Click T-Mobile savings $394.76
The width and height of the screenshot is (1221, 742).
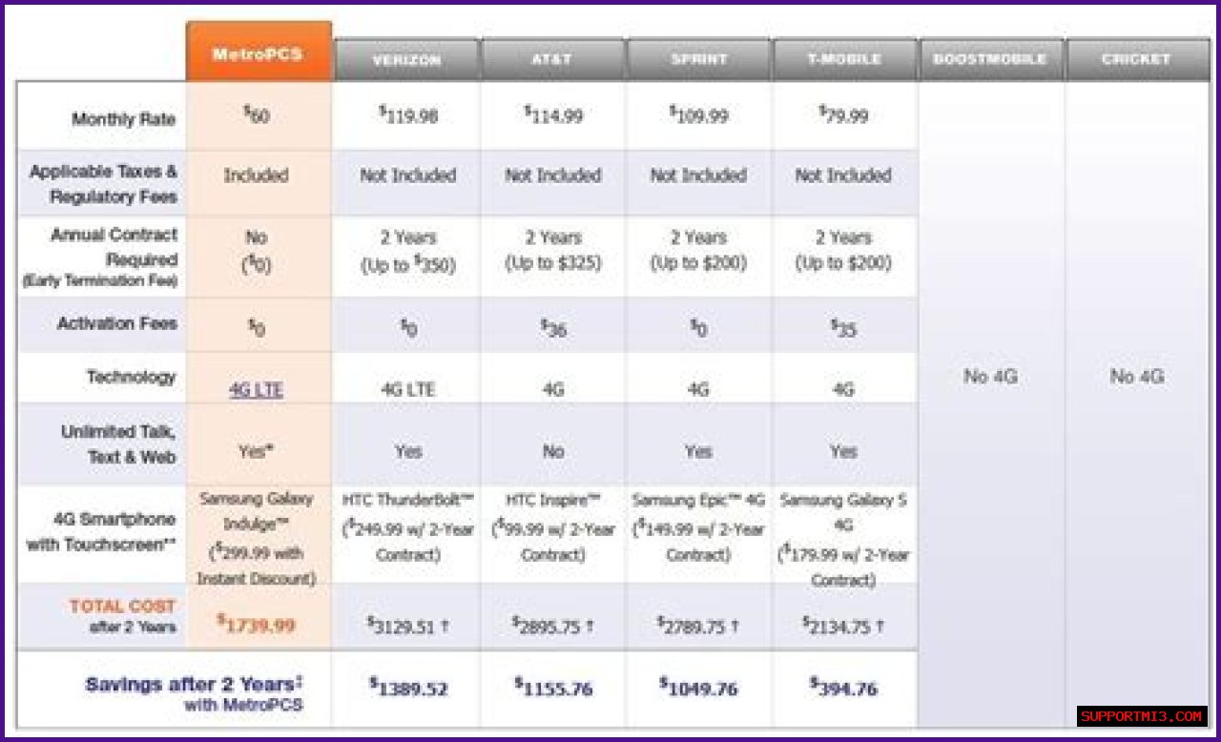coord(843,687)
